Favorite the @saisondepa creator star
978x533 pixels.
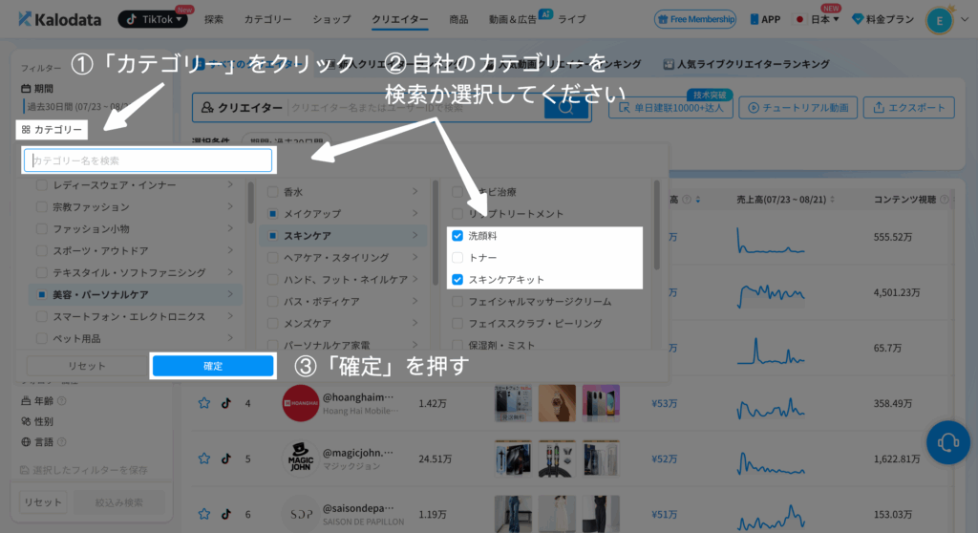tap(204, 514)
